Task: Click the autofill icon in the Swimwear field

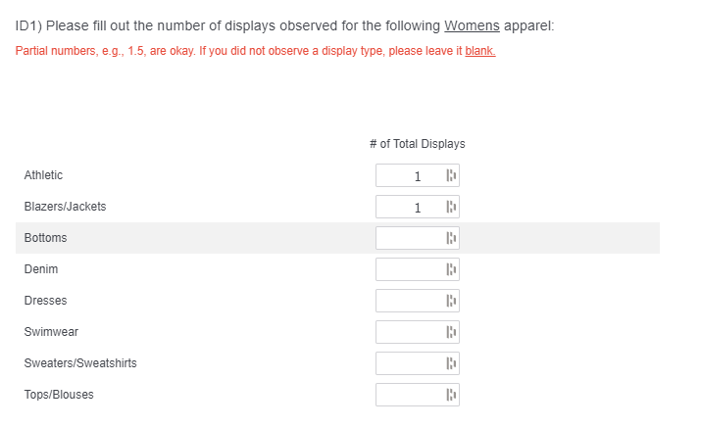Action: [451, 333]
